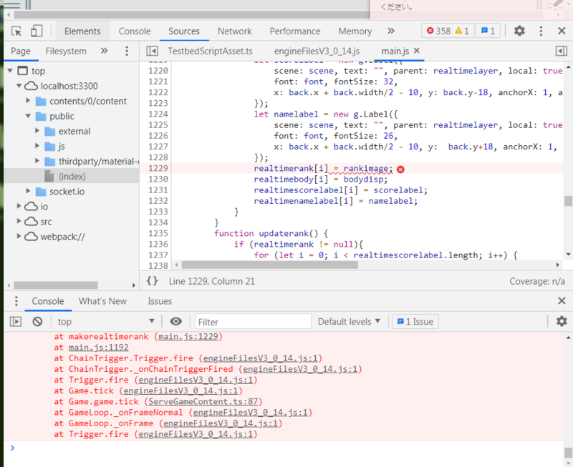Expand the external folder
This screenshot has width=573, height=467.
[x=37, y=131]
